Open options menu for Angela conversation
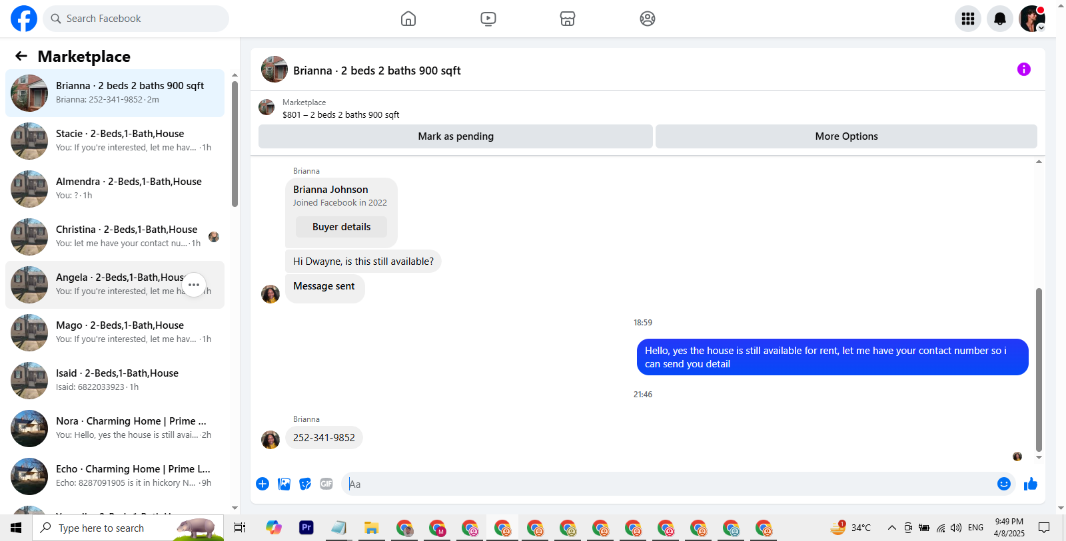Image resolution: width=1066 pixels, height=541 pixels. pos(194,285)
